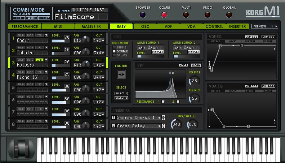Click the MULTI mode LED button
Image resolution: width=285 pixels, height=163 pixels.
click(x=186, y=15)
